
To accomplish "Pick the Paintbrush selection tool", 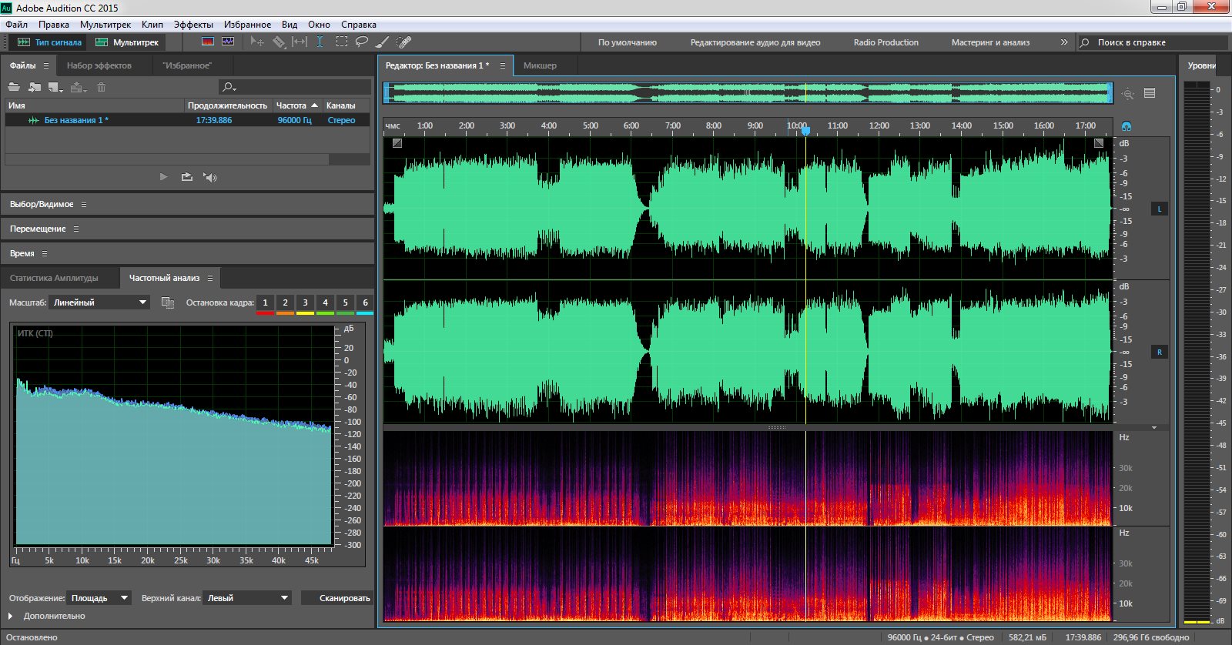I will [382, 42].
